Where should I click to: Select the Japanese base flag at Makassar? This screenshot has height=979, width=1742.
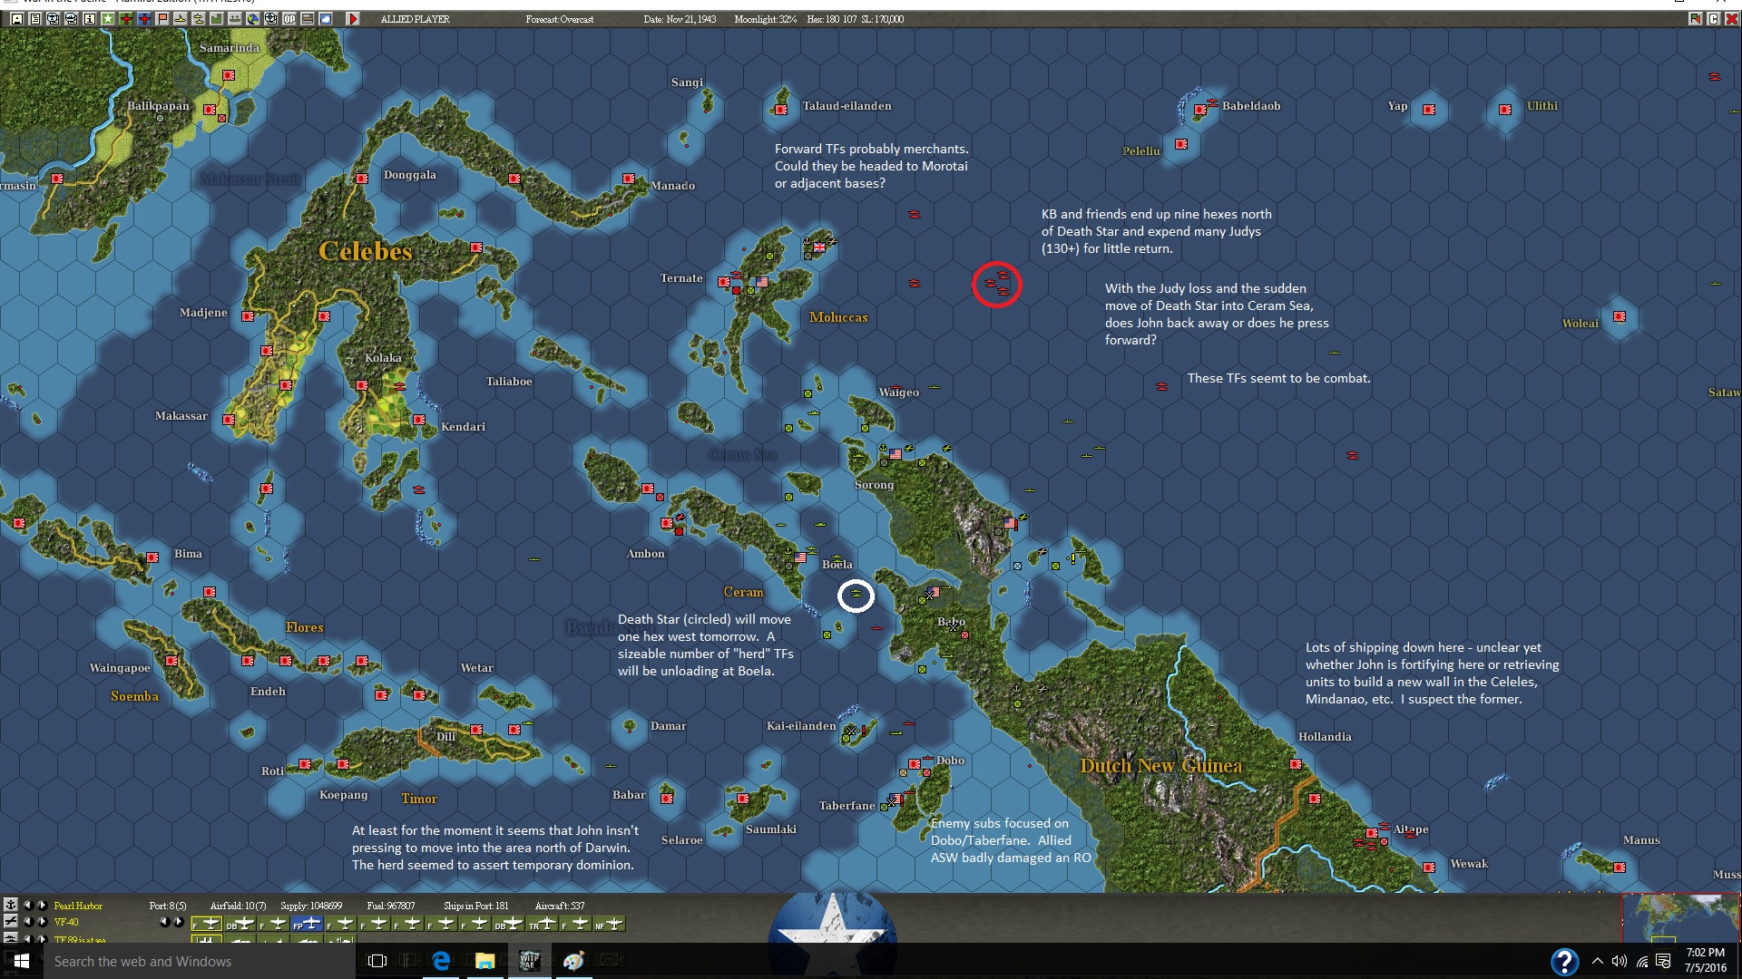(229, 420)
